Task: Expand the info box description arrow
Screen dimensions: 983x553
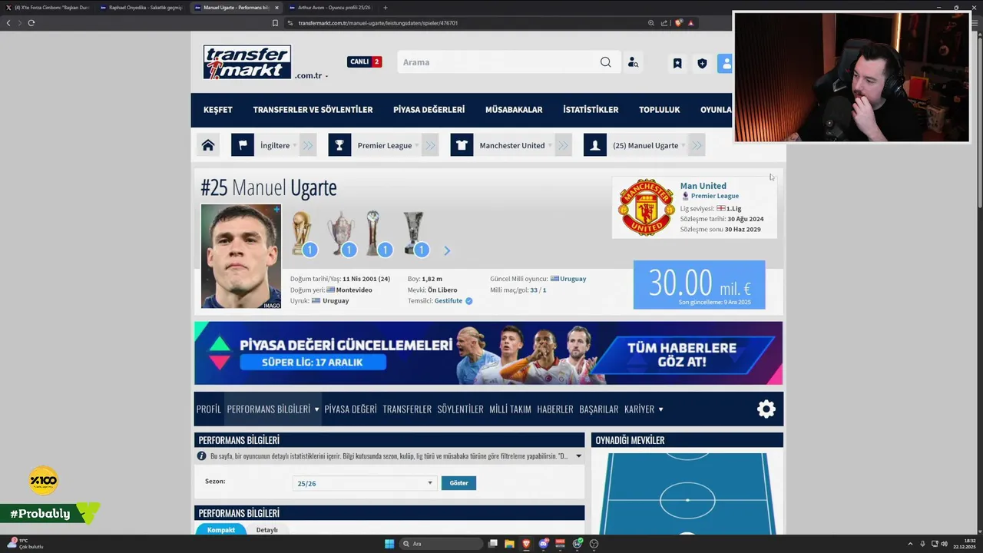Action: (578, 456)
